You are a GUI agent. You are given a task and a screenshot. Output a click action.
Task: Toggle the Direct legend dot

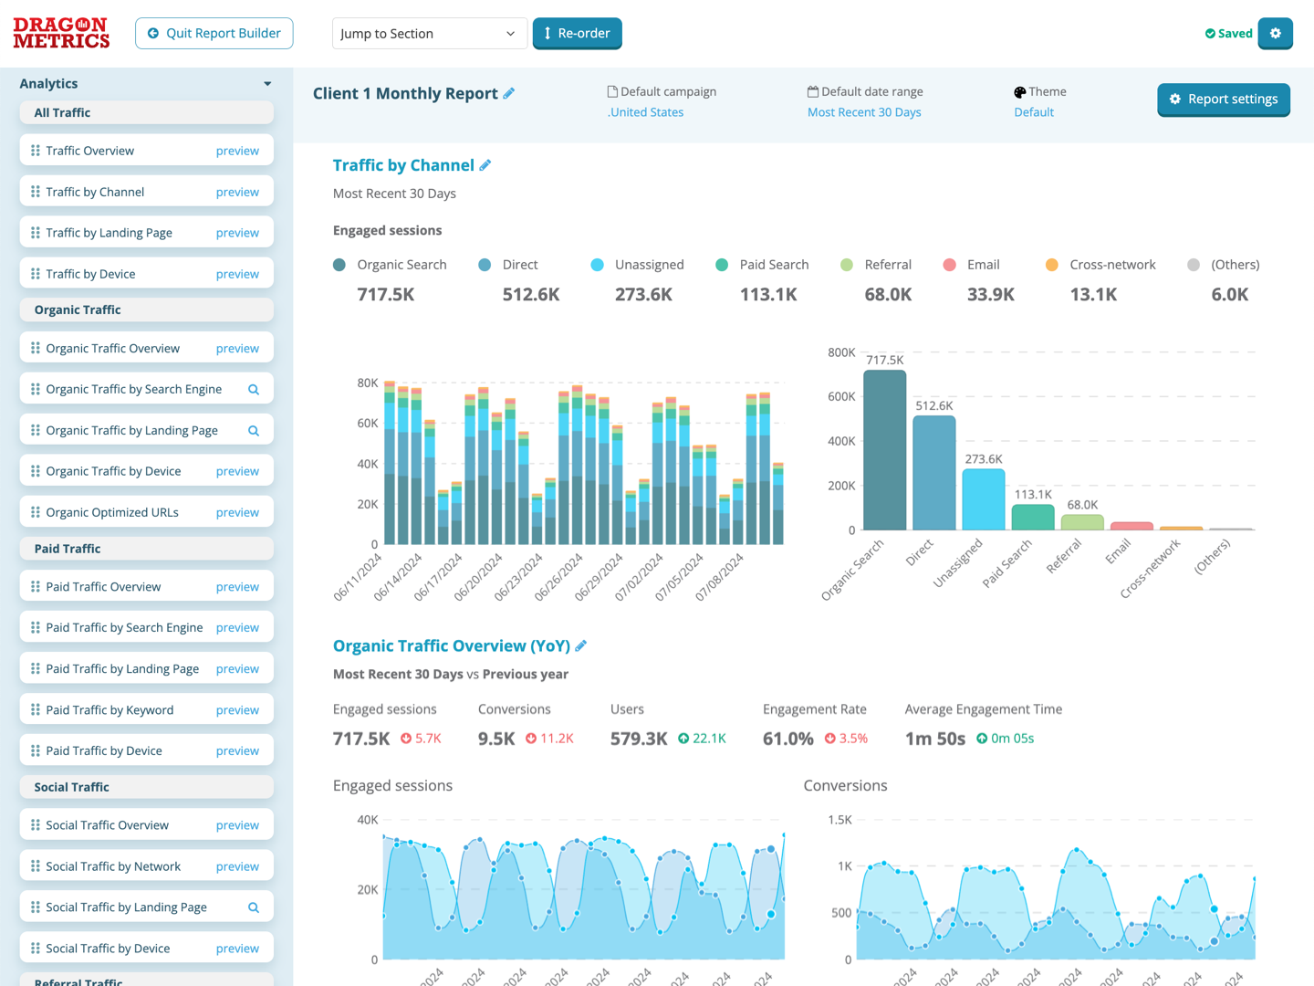[x=485, y=265]
